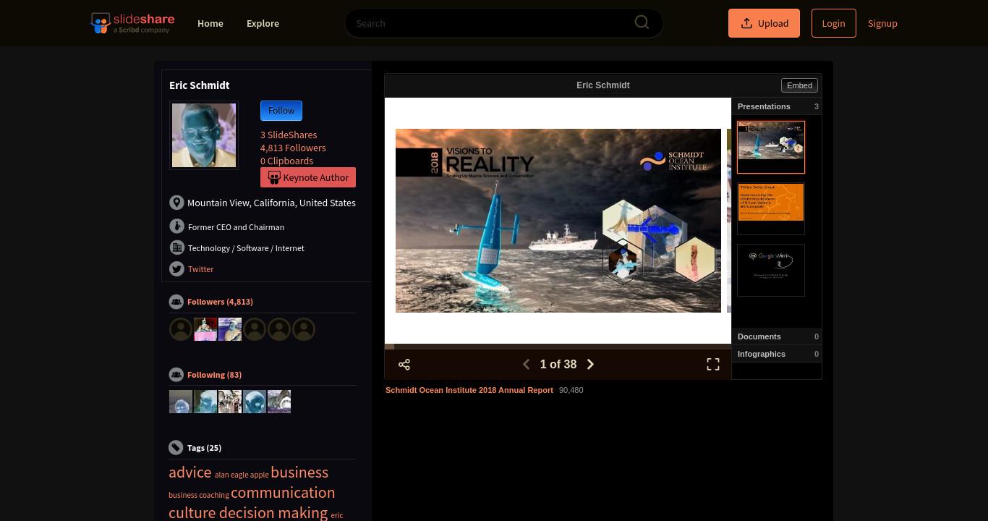
Task: Click Eric Schmidt profile photo
Action: coord(204,135)
